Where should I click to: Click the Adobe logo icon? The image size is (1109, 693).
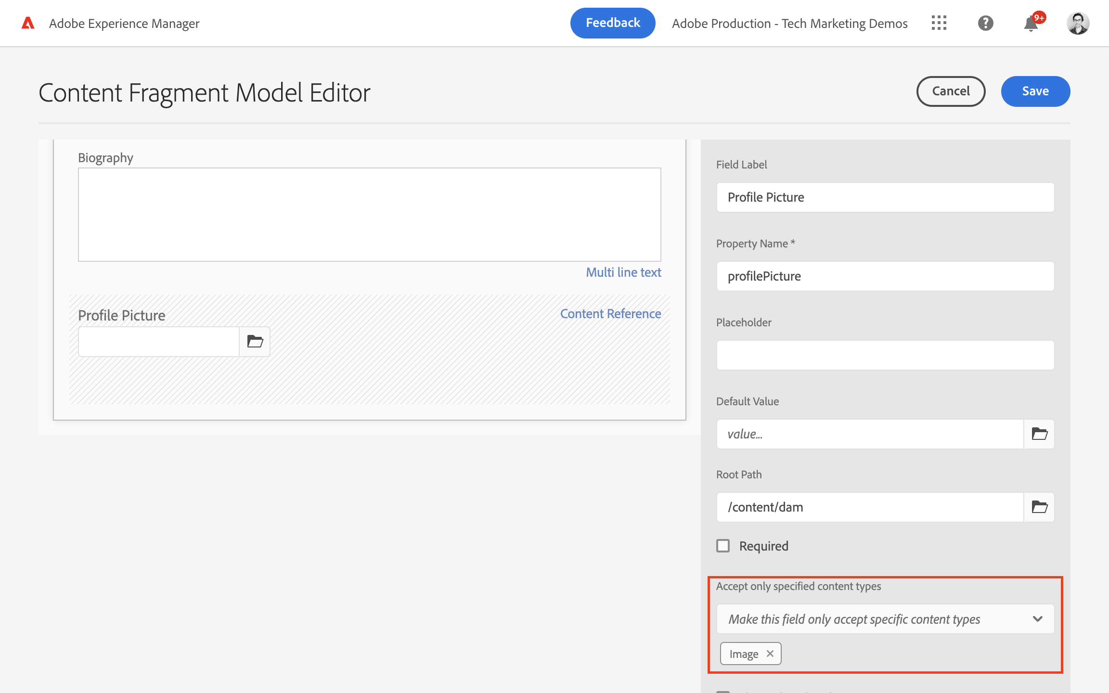[x=28, y=23]
